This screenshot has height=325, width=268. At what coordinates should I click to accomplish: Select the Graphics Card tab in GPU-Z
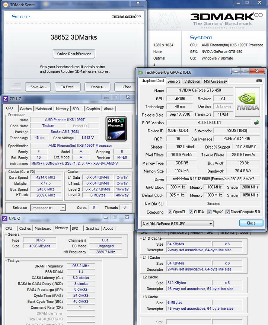[153, 81]
